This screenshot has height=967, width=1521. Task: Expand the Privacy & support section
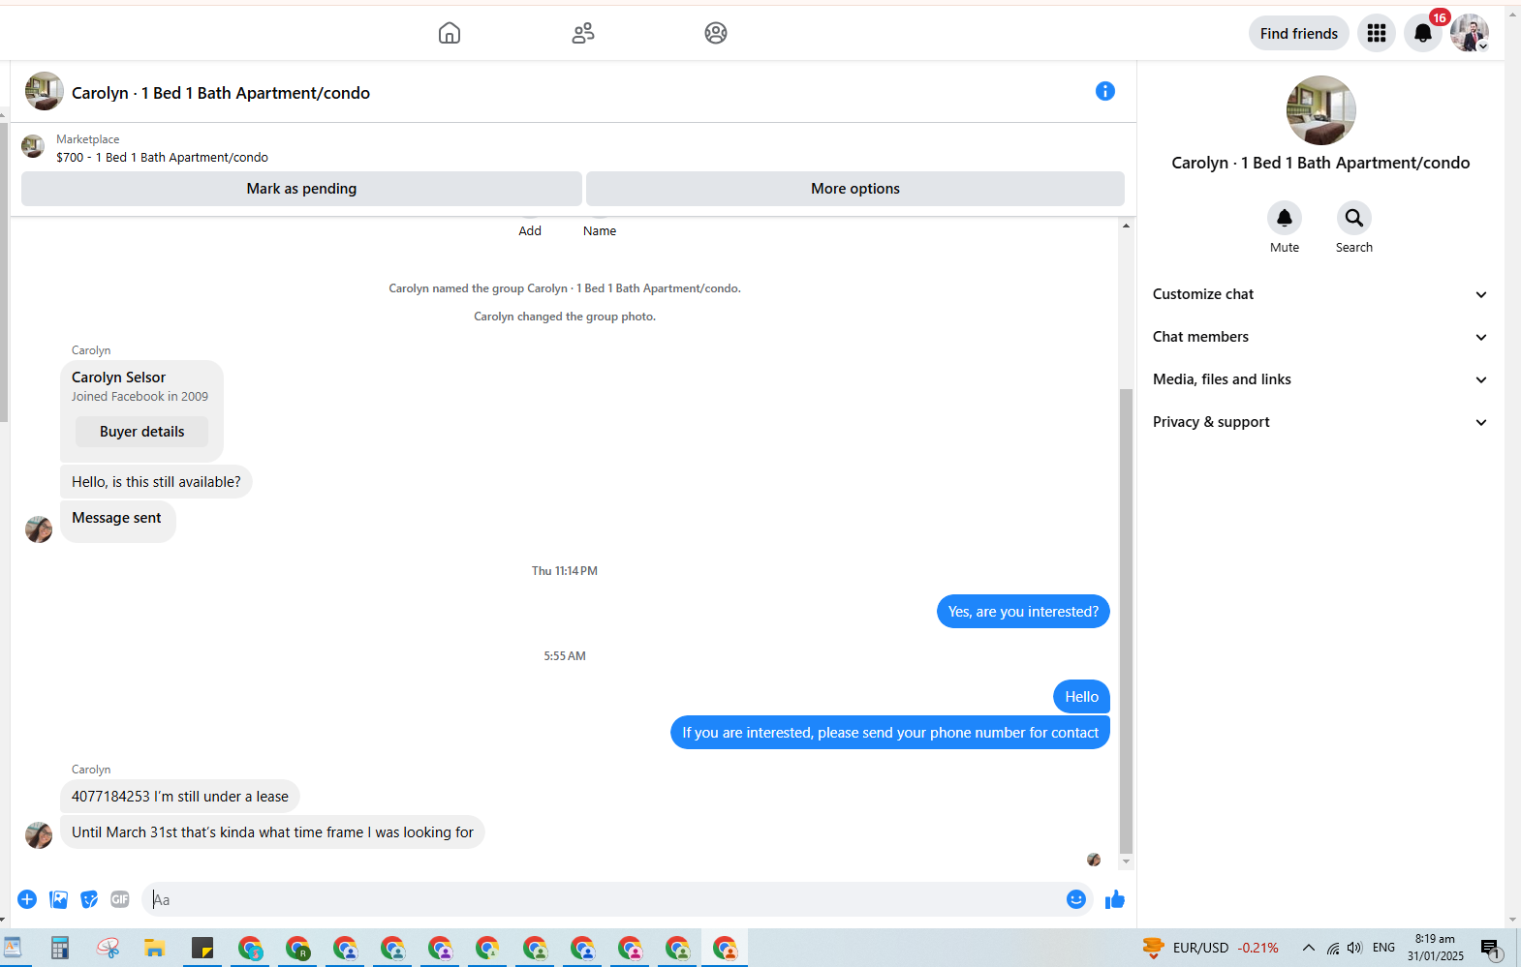(x=1319, y=422)
